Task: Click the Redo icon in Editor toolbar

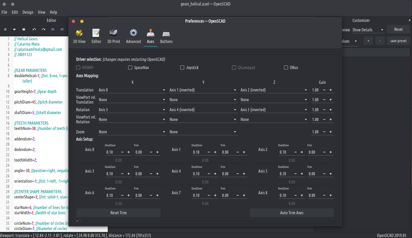Action: (x=44, y=29)
